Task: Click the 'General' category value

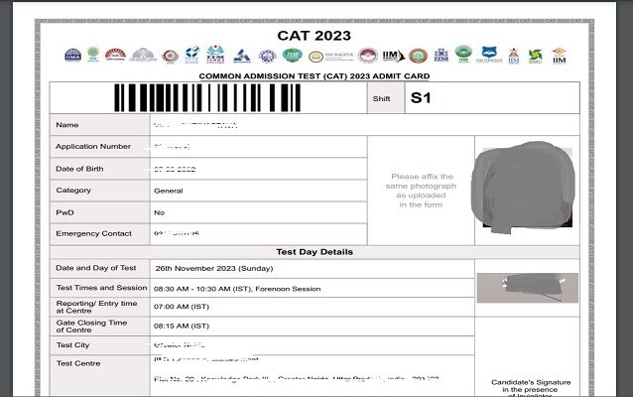Action: coord(169,191)
